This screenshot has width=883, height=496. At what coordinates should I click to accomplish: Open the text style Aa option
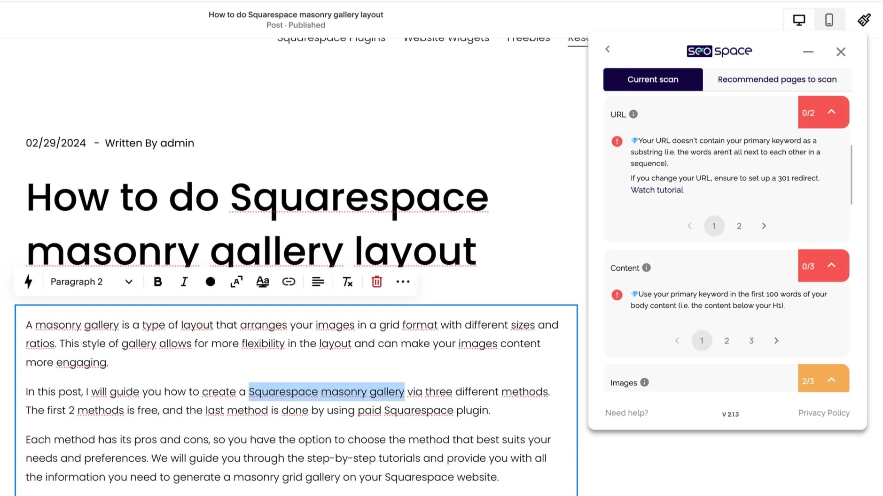[263, 282]
